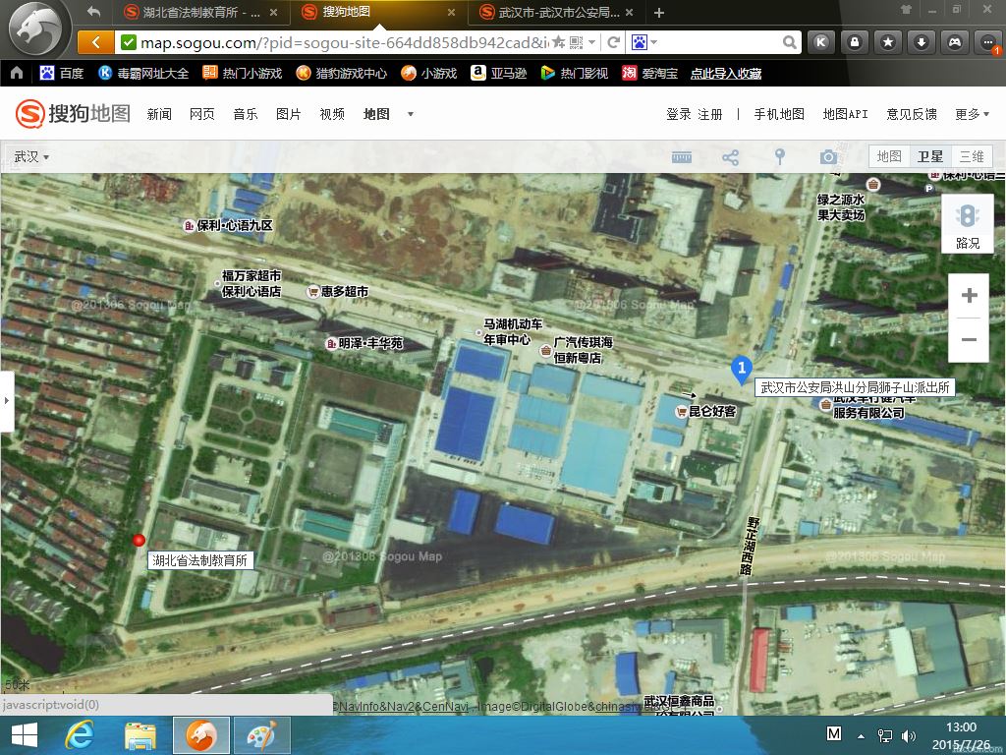Click the blue numbered map marker 1

pos(742,370)
